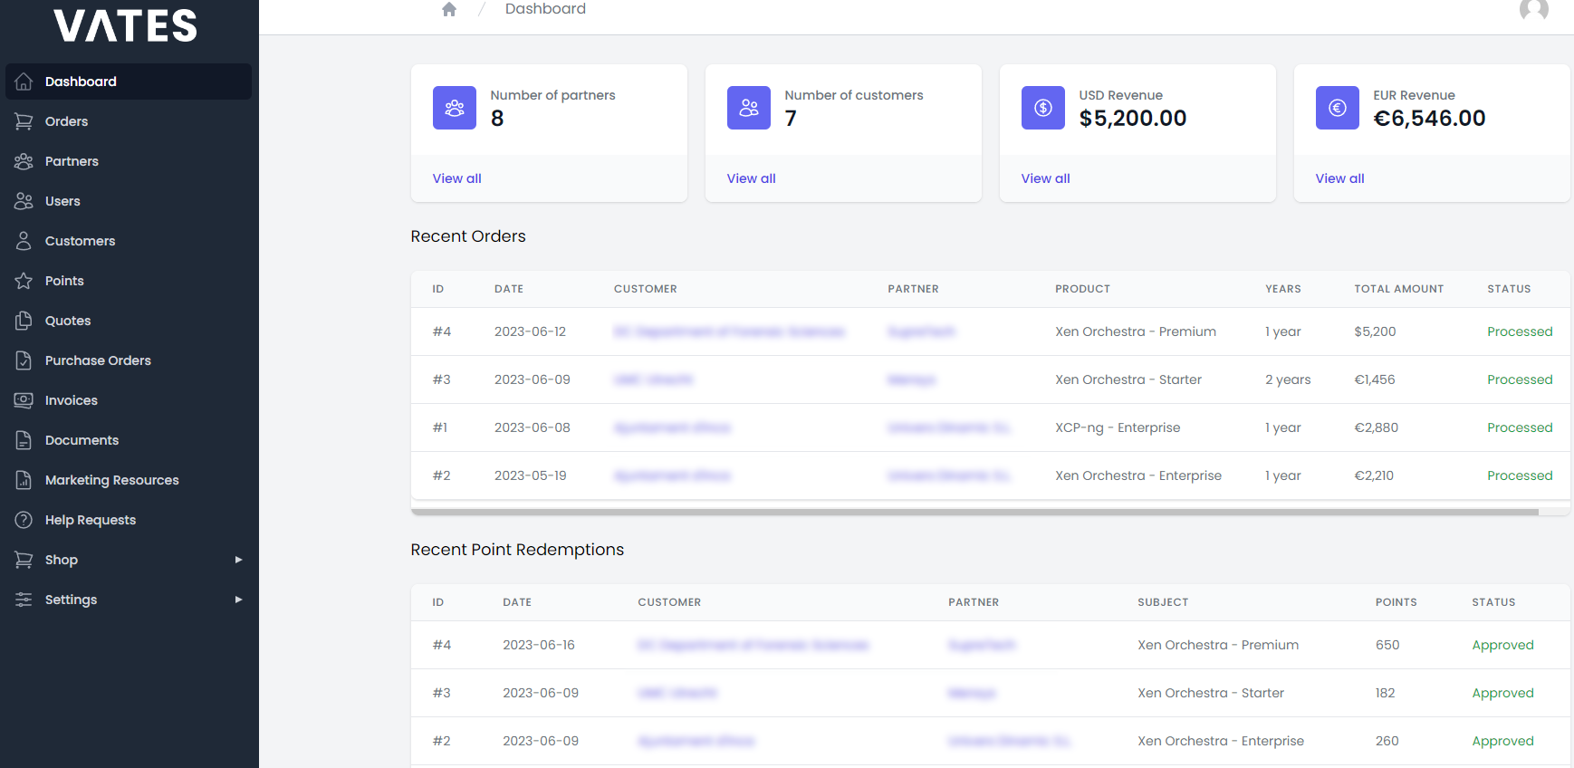Click the Partners group icon
This screenshot has height=768, width=1574.
tap(24, 161)
